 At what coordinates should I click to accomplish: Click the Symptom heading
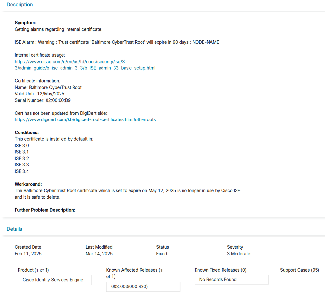tap(25, 23)
